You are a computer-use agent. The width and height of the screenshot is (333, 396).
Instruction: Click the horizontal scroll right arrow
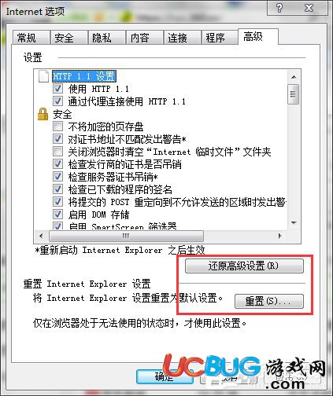(x=279, y=236)
